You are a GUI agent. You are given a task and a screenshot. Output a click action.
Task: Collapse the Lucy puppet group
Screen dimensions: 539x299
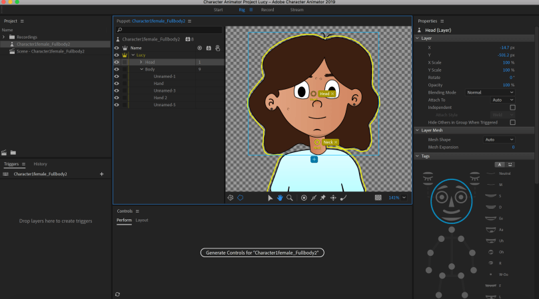(x=133, y=55)
